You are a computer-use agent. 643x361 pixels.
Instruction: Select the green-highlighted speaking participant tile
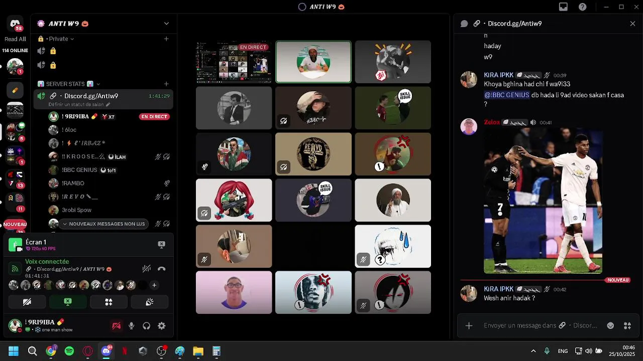click(313, 62)
